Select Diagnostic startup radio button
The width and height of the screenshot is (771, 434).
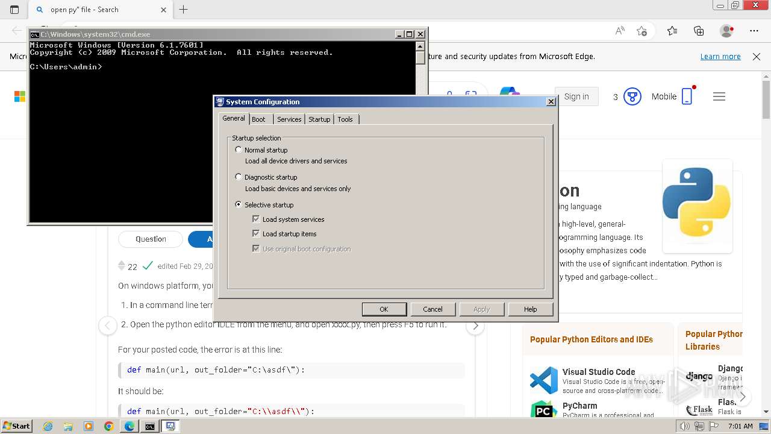click(239, 177)
